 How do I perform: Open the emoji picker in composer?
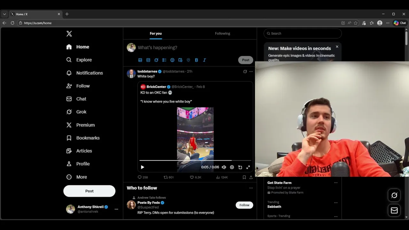tap(172, 60)
